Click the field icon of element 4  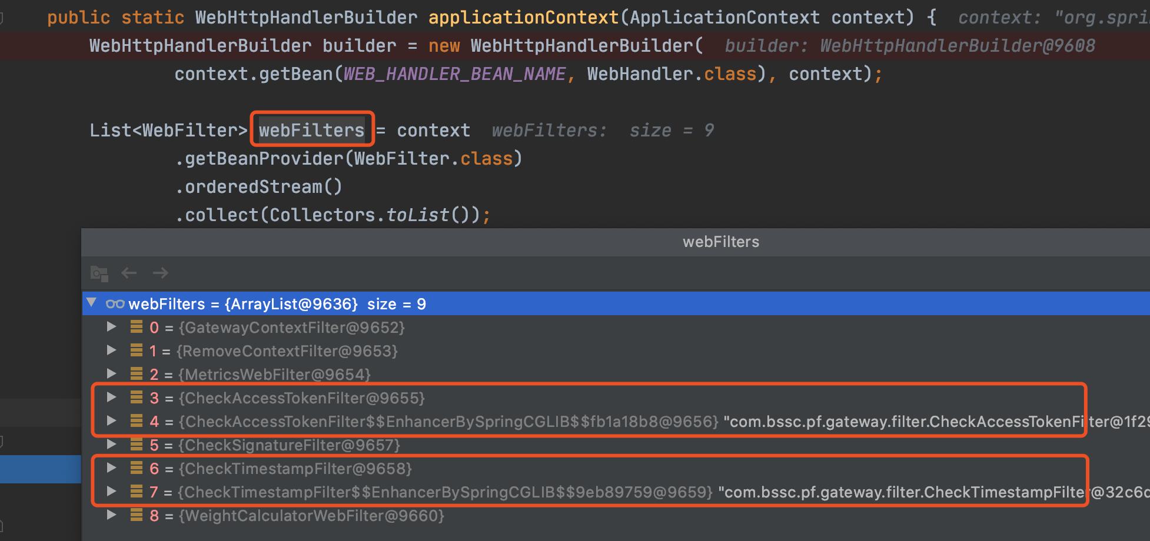pyautogui.click(x=137, y=421)
